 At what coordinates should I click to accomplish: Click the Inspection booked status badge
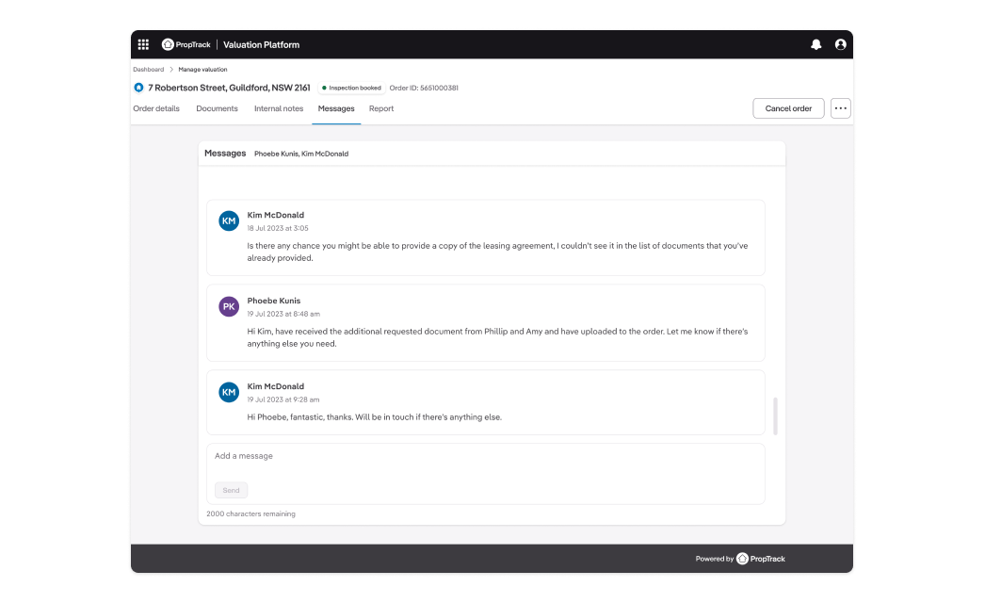[x=351, y=88]
